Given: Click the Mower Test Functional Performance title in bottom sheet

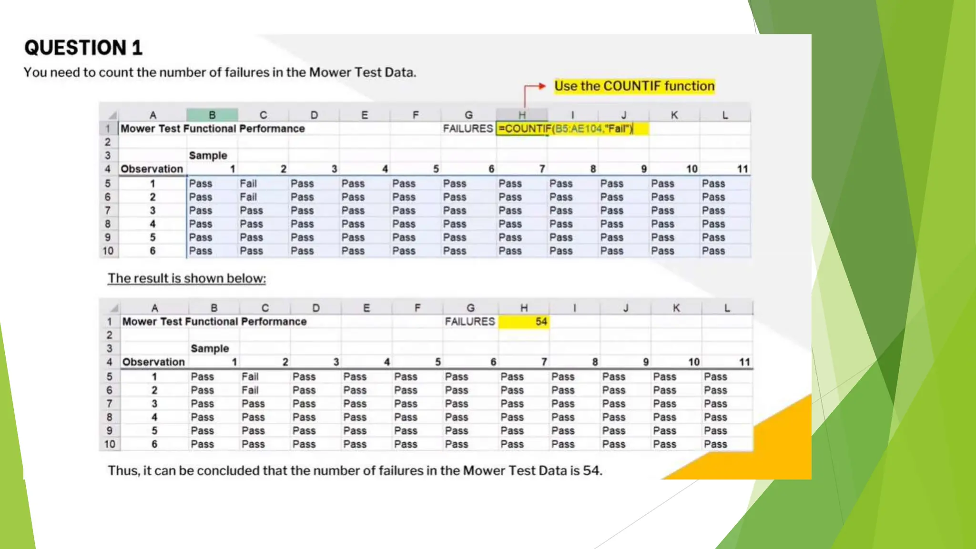Looking at the screenshot, I should tap(214, 322).
